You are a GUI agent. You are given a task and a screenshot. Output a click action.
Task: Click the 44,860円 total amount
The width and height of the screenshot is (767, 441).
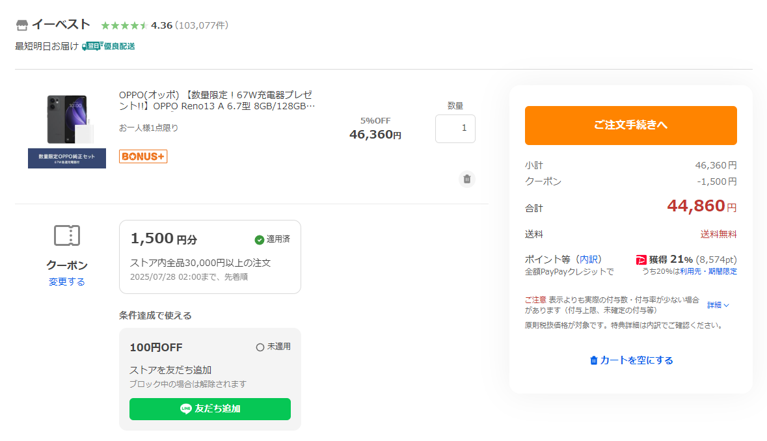click(x=701, y=206)
